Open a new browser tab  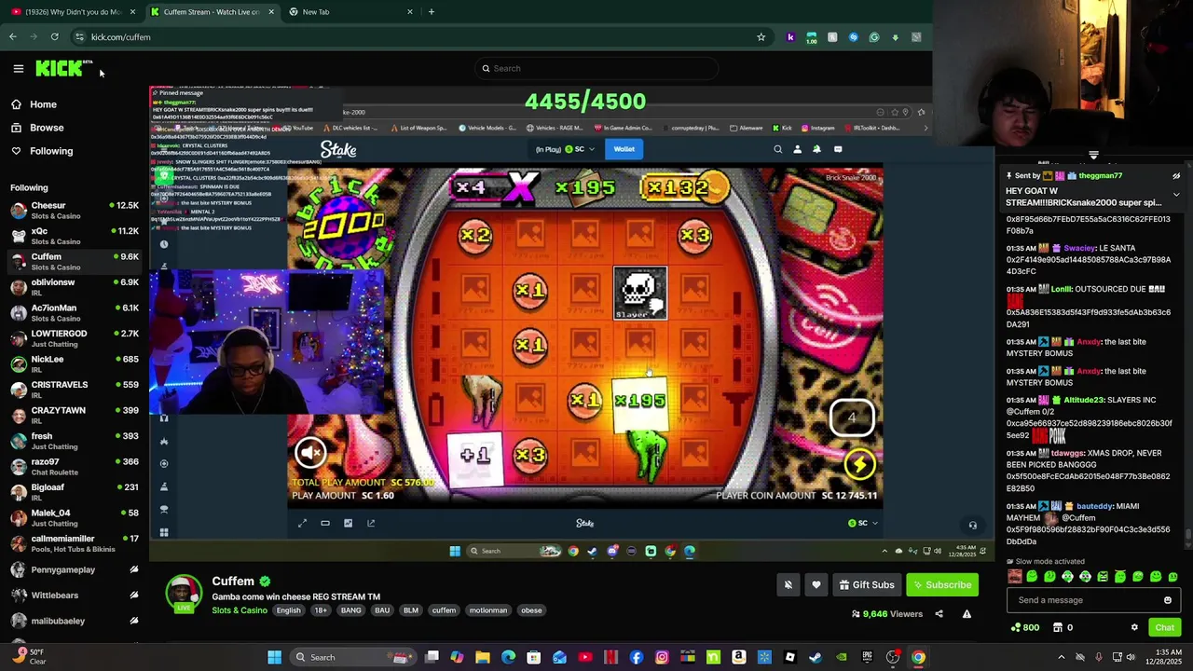(431, 12)
